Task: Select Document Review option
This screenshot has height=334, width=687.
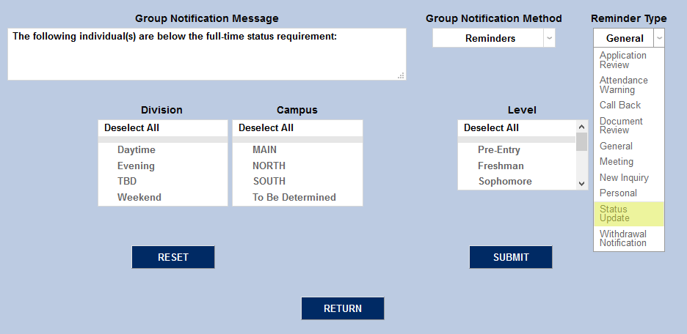Action: [628, 125]
